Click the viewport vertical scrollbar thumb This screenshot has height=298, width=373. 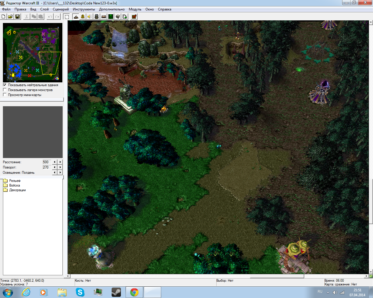point(371,202)
